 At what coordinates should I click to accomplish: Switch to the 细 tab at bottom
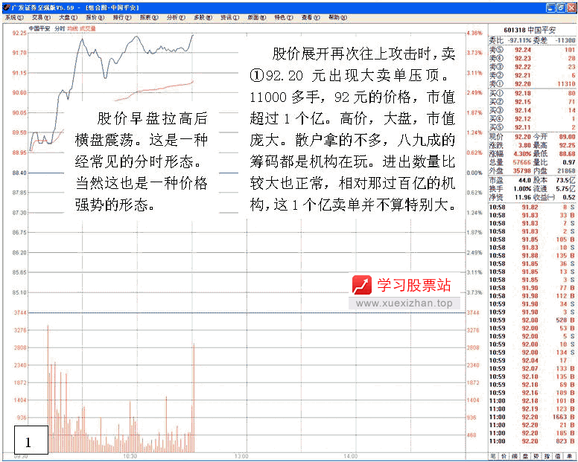[515, 457]
